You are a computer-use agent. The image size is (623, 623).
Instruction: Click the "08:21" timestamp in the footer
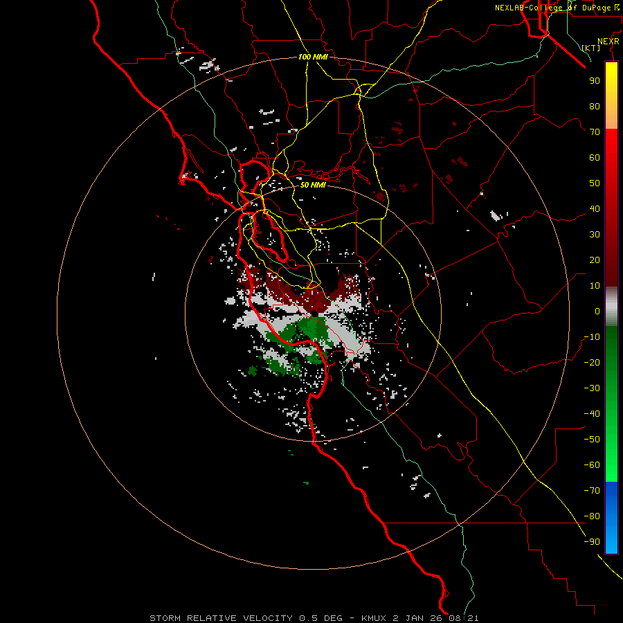point(464,618)
